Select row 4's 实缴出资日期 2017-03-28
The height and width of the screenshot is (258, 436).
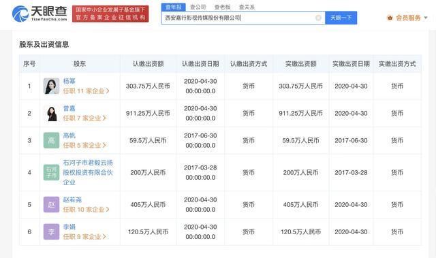tap(352, 172)
